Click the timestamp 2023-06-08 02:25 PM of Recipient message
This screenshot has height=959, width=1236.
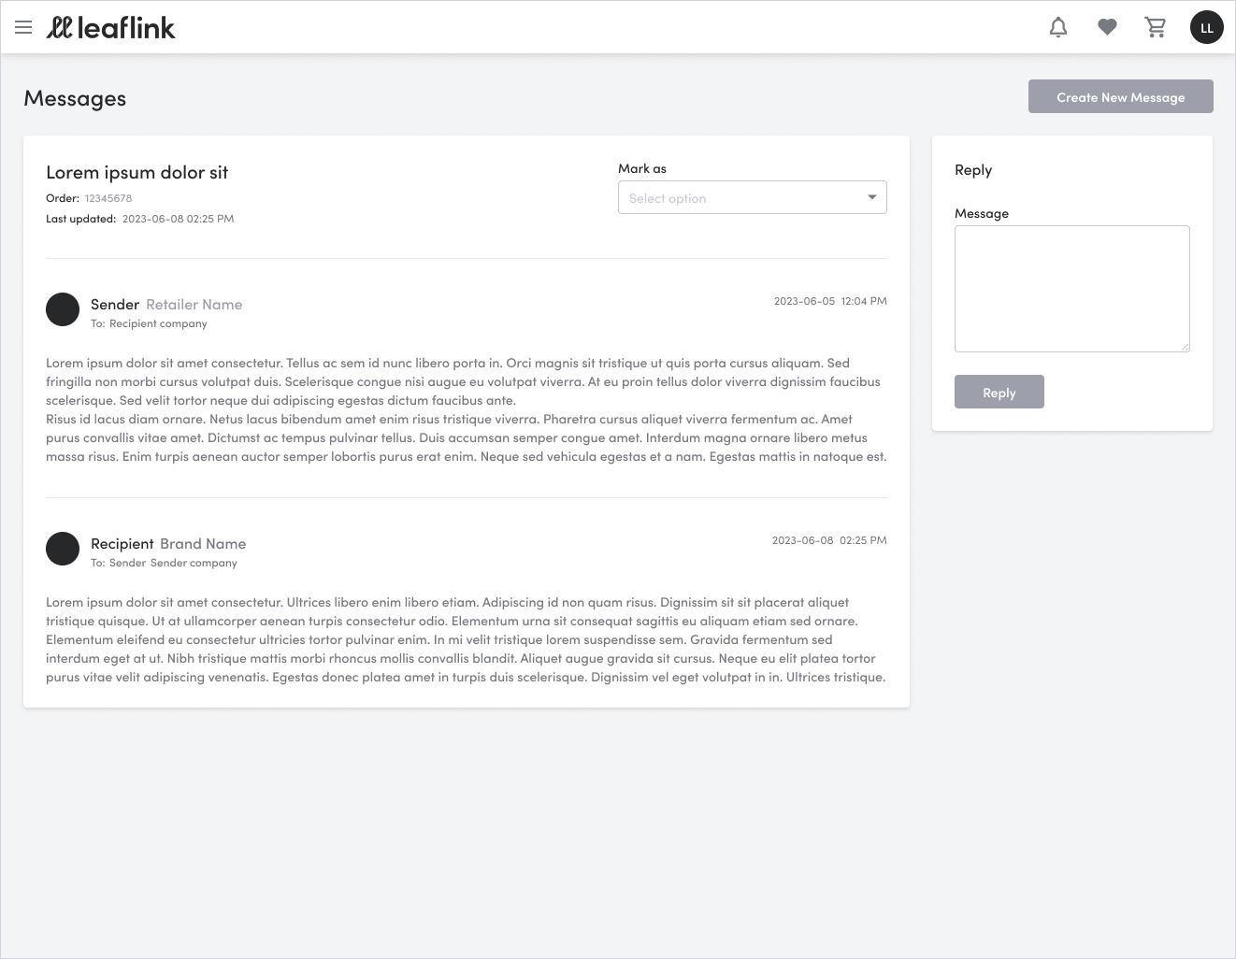829,540
